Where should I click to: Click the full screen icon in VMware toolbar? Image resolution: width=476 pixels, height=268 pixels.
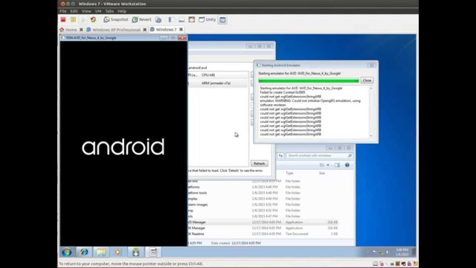click(x=192, y=20)
